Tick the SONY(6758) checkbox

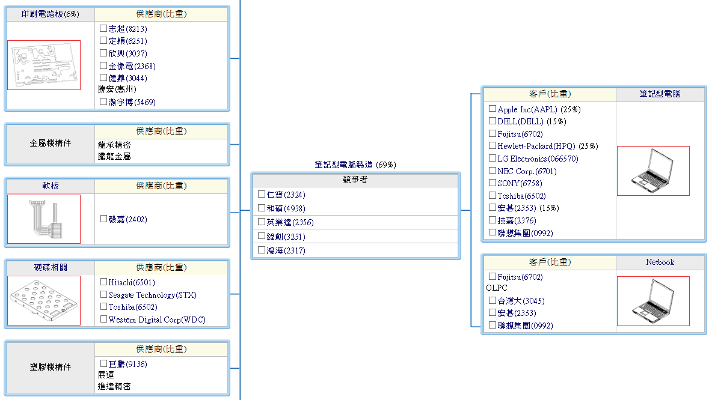[x=493, y=183]
